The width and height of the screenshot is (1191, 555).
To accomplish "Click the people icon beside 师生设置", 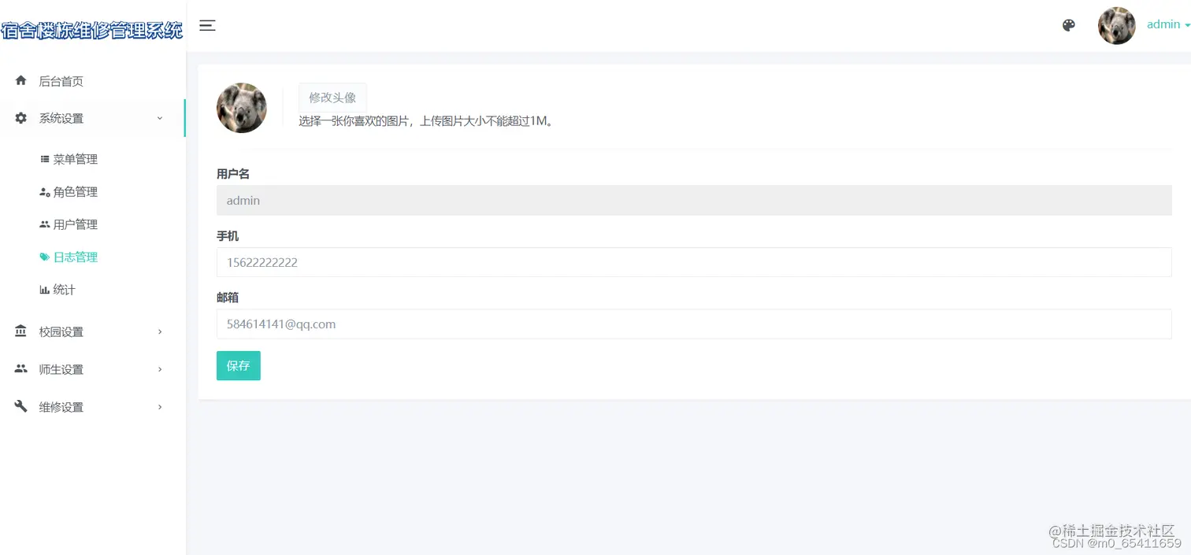I will (21, 368).
